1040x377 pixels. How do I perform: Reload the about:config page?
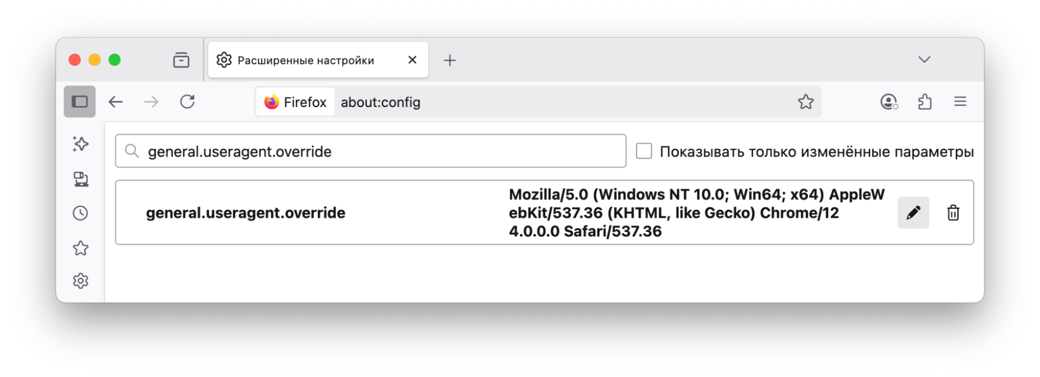[x=188, y=101]
